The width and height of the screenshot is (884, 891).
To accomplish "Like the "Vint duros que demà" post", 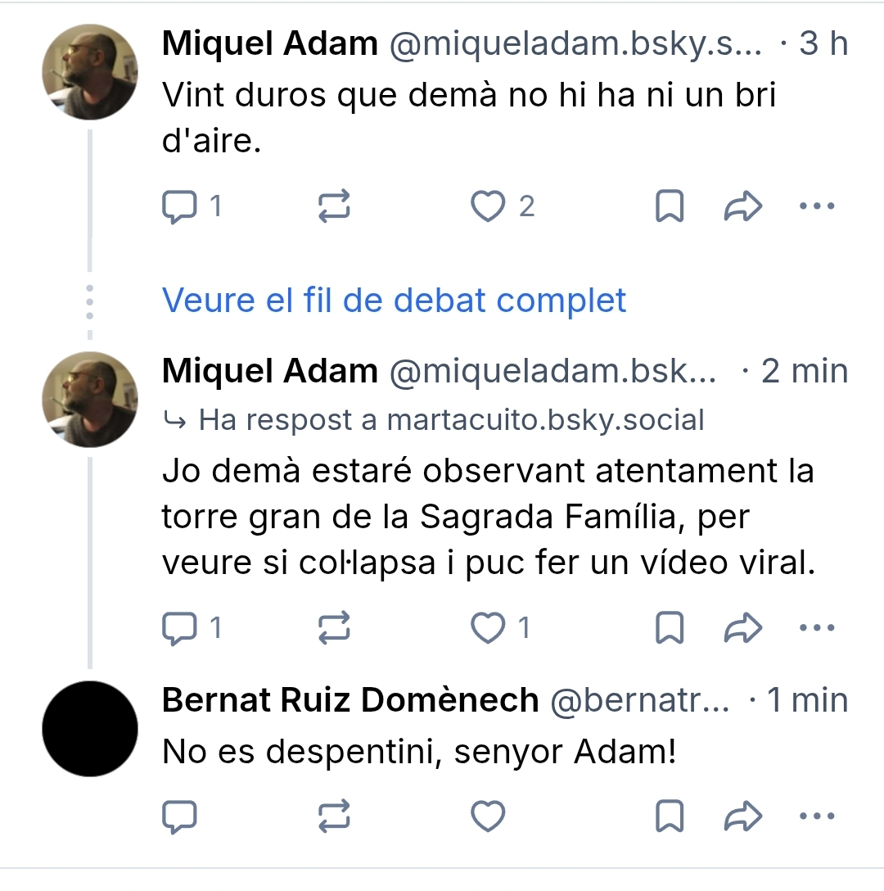I will point(489,206).
